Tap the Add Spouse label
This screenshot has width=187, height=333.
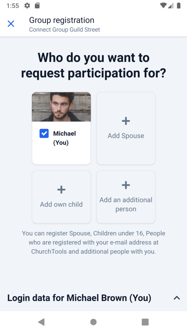click(126, 136)
